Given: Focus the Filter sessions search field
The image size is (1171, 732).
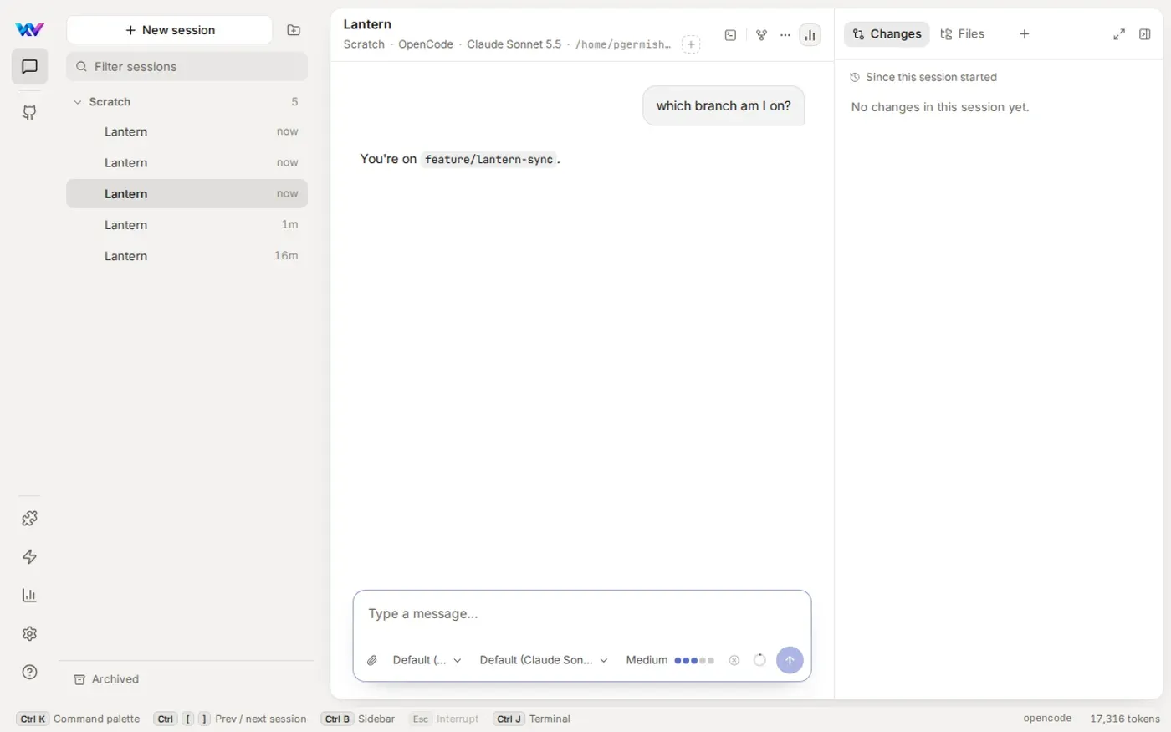Looking at the screenshot, I should coord(187,67).
